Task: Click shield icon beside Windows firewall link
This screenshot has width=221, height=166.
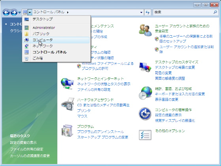Action: (79, 66)
